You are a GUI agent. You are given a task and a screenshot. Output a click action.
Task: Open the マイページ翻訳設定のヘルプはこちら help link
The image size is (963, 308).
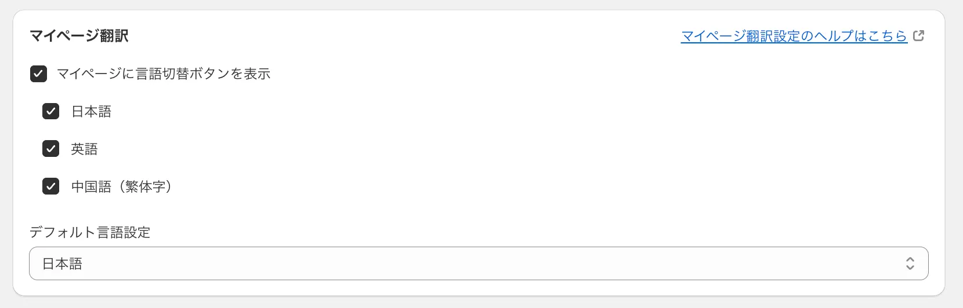click(x=794, y=36)
